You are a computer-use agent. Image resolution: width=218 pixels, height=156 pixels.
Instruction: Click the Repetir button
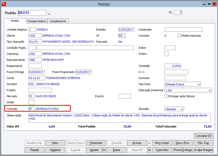pyautogui.click(x=35, y=150)
